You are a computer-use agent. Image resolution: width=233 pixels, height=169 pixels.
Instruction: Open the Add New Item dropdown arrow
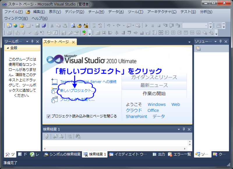[x=33, y=26]
